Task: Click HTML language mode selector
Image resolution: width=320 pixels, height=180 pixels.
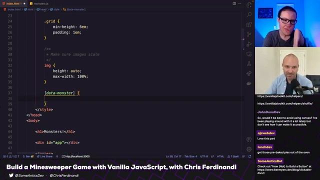Action: pos(220,156)
